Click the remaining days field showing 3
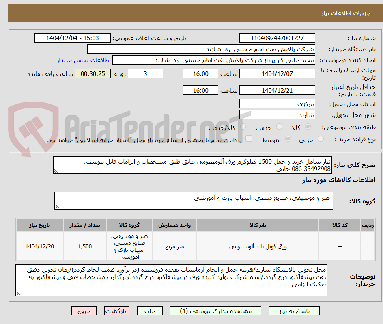 145,73
